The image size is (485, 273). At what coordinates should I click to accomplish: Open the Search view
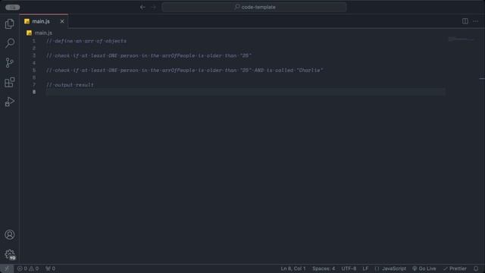(10, 43)
